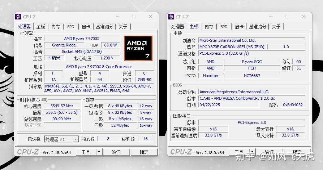Click the CPU-Z icon in right window title bar
The height and width of the screenshot is (170, 323).
pos(171,17)
